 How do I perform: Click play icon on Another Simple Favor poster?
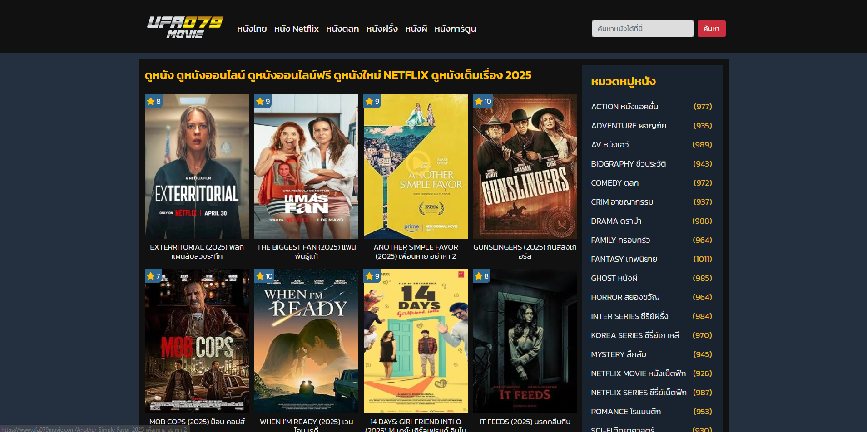417,162
